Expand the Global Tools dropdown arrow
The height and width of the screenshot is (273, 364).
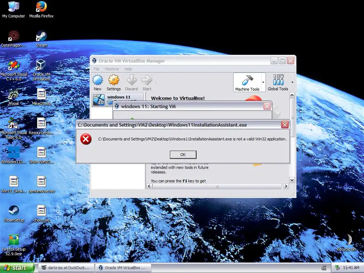click(x=292, y=82)
